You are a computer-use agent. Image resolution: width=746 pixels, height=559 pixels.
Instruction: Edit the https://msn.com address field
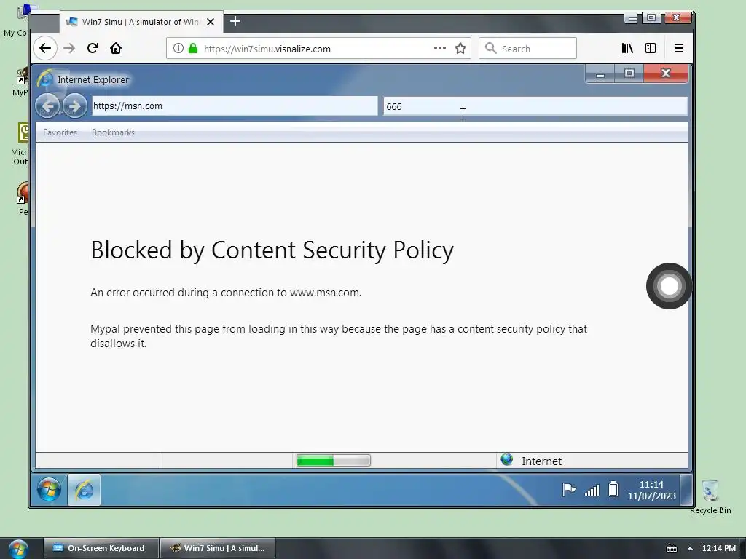[x=235, y=106]
